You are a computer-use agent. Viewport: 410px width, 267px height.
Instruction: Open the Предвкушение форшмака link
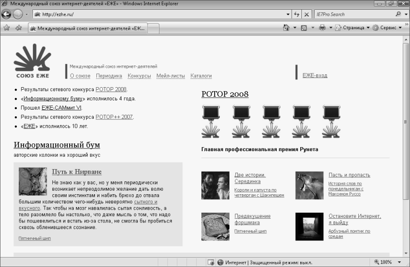tap(253, 219)
